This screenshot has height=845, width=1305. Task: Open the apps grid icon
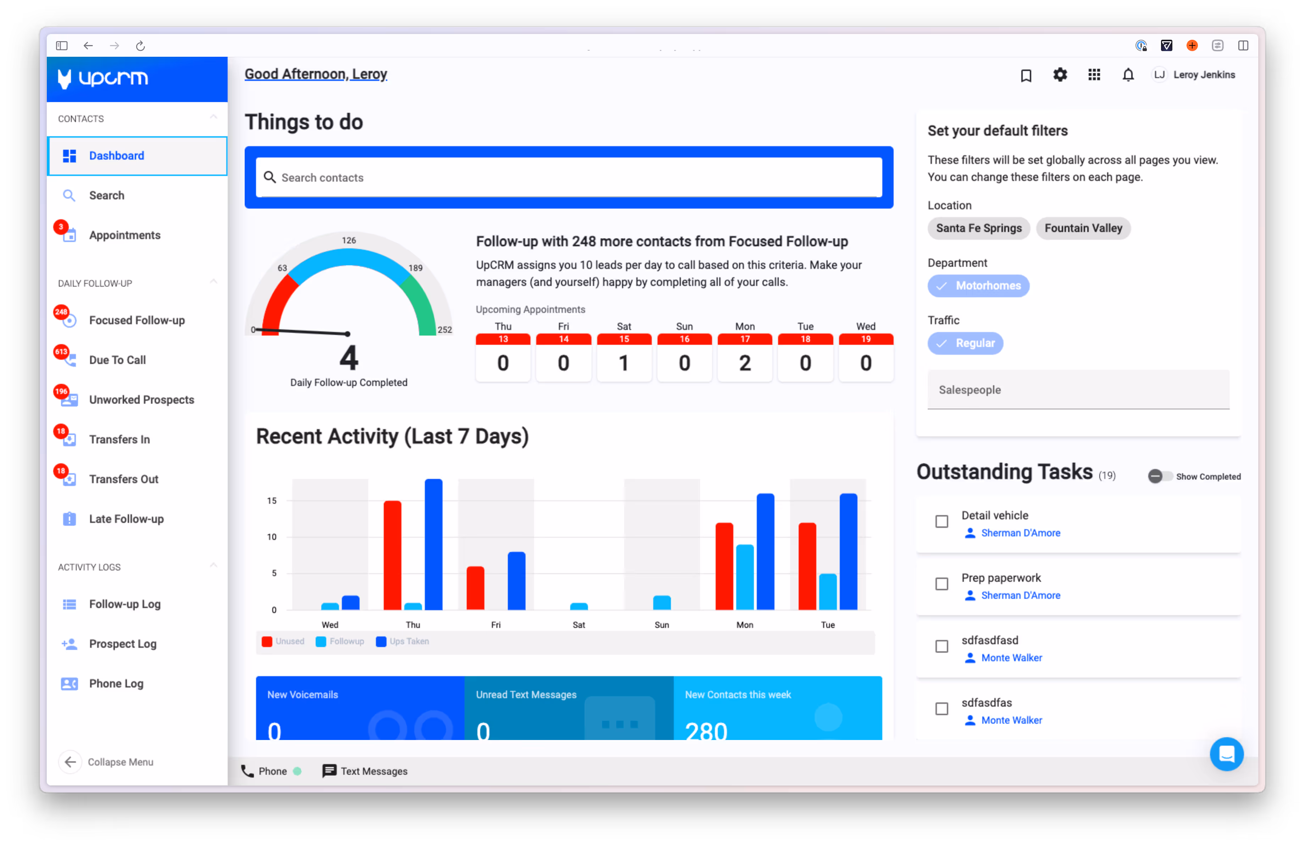[1094, 74]
